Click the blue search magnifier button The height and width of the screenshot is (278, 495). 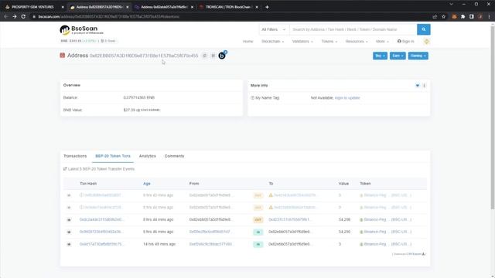pos(423,29)
